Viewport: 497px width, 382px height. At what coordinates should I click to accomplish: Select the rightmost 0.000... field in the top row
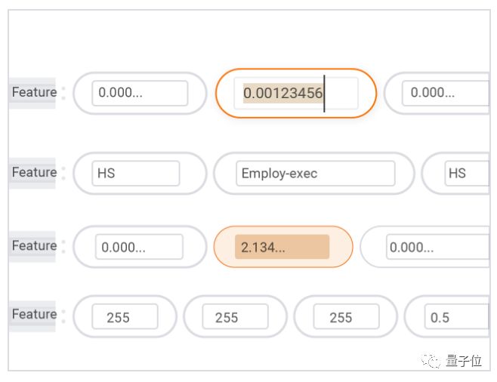point(446,93)
